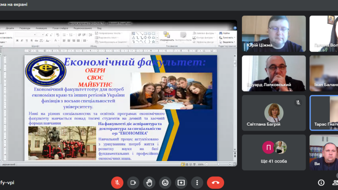
Task: Show the people panel icon
Action: pos(335,182)
